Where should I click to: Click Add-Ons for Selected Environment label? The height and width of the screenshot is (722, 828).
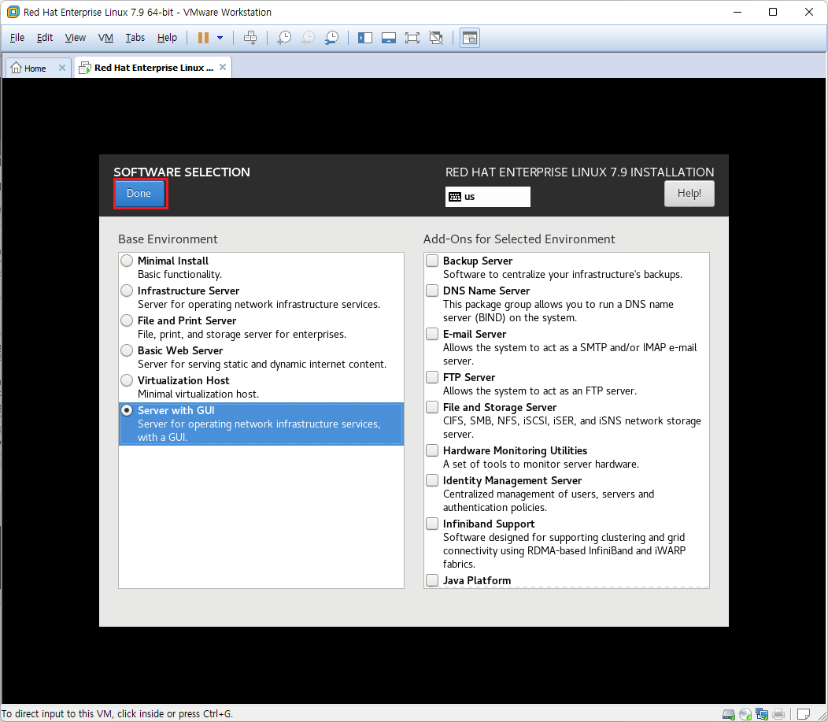tap(519, 239)
